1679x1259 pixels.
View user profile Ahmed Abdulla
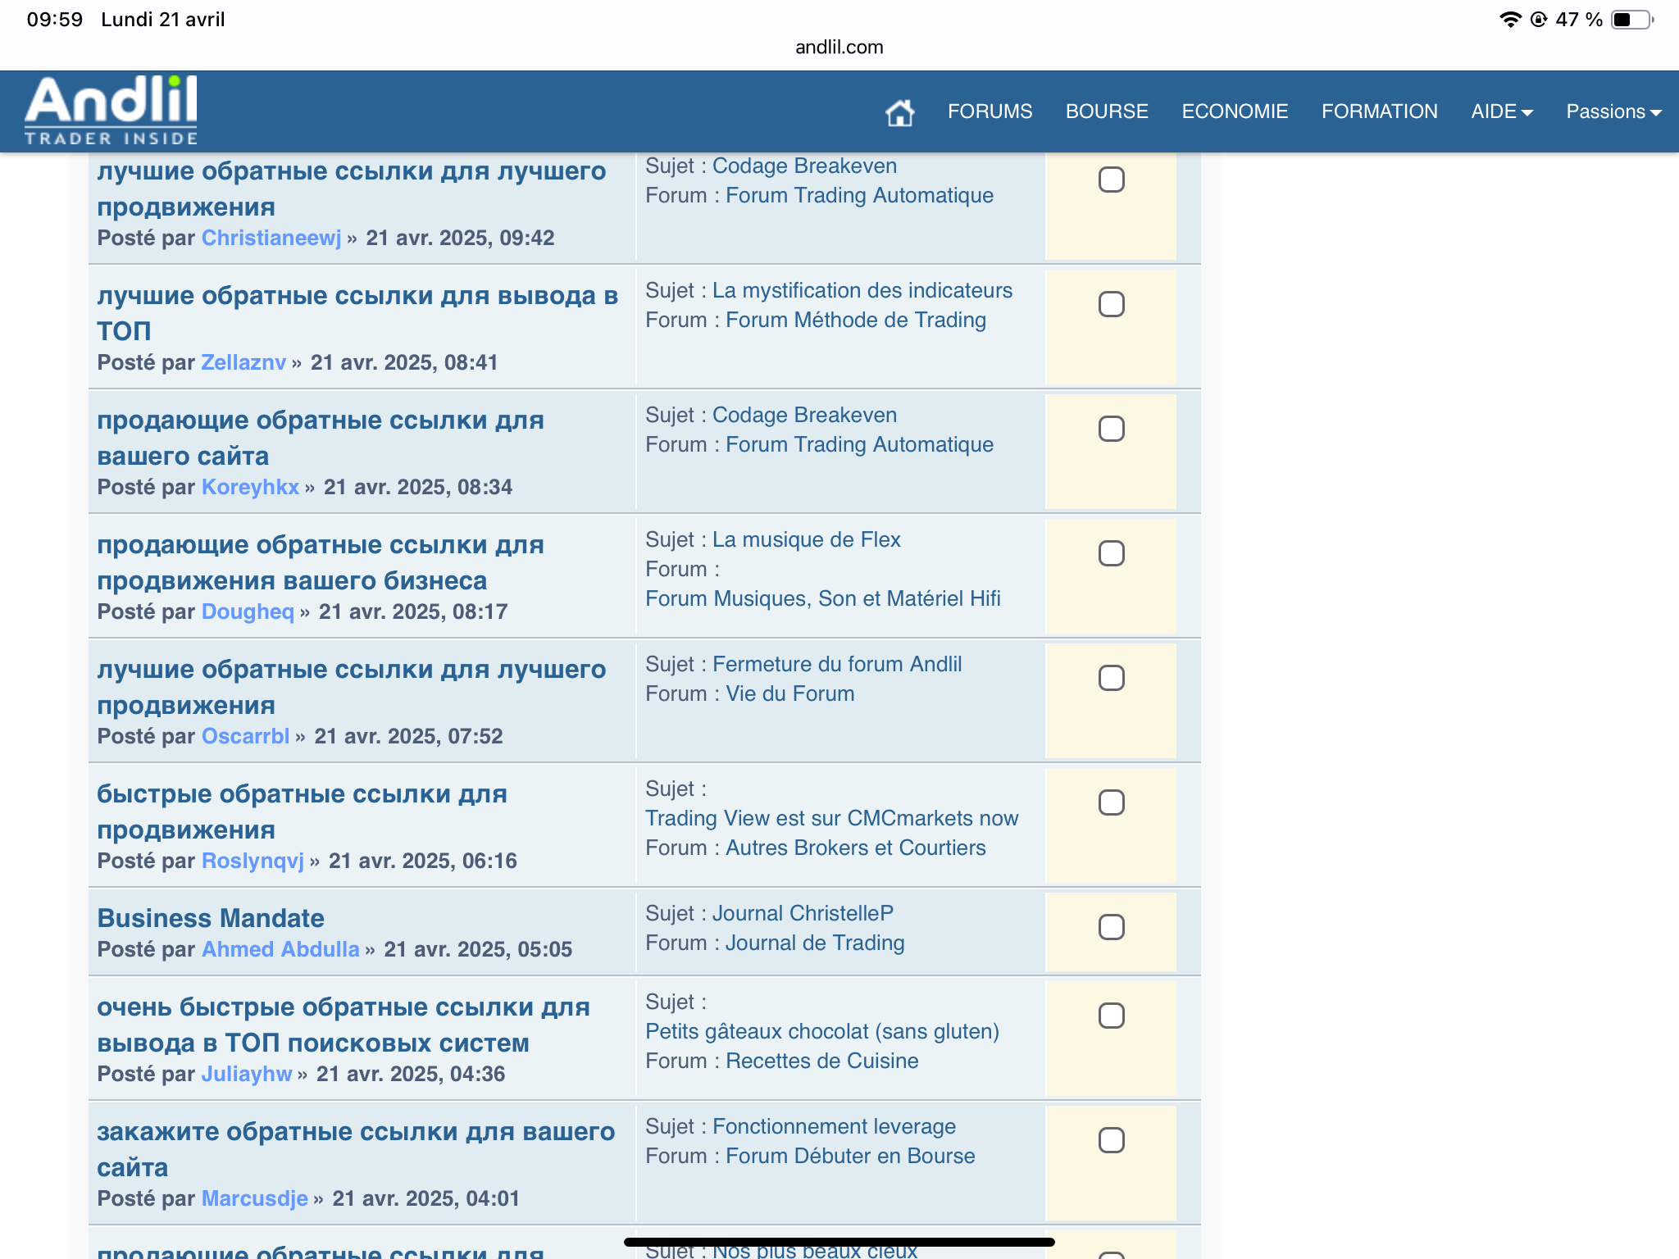click(x=280, y=949)
